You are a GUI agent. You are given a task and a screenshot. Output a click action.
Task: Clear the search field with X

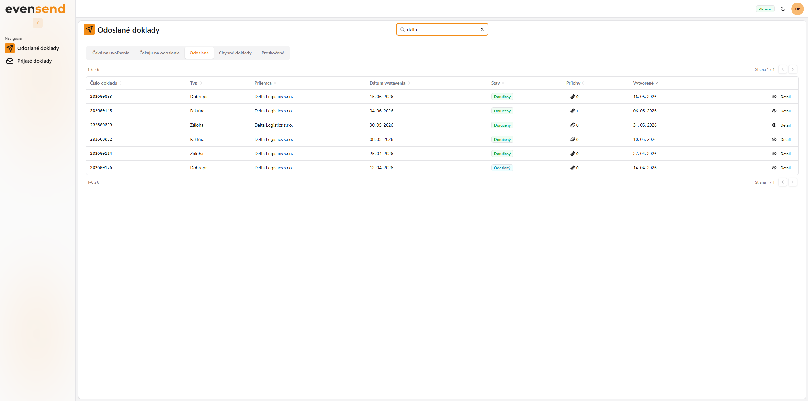pyautogui.click(x=482, y=29)
